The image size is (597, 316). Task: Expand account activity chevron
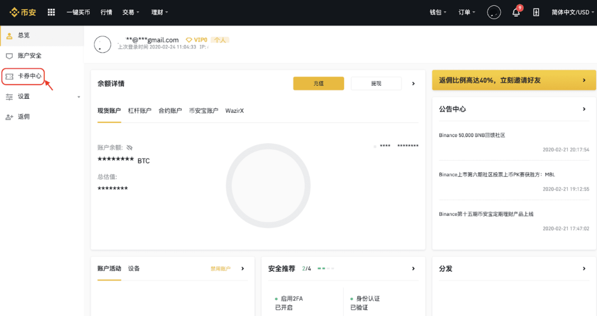pos(243,268)
